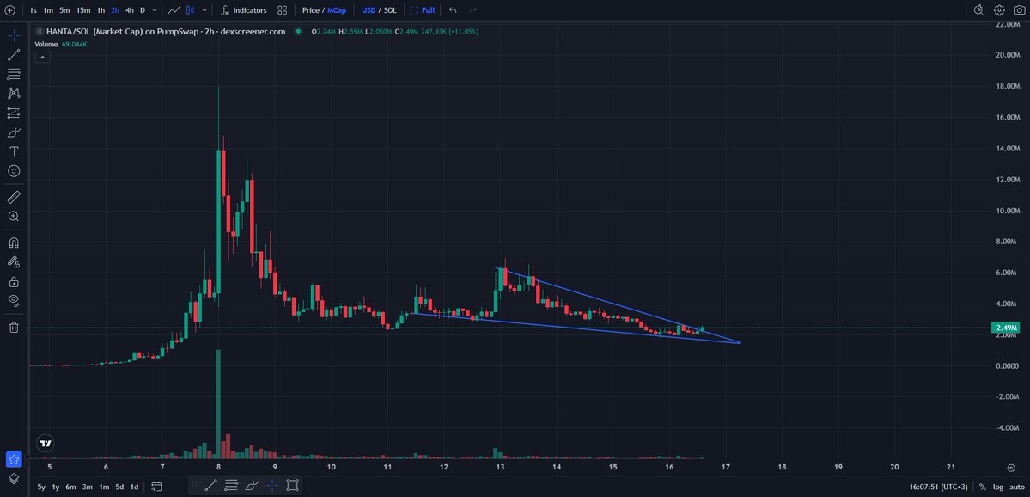Image resolution: width=1030 pixels, height=497 pixels.
Task: Open the quick search lightning icon
Action: tap(978, 10)
